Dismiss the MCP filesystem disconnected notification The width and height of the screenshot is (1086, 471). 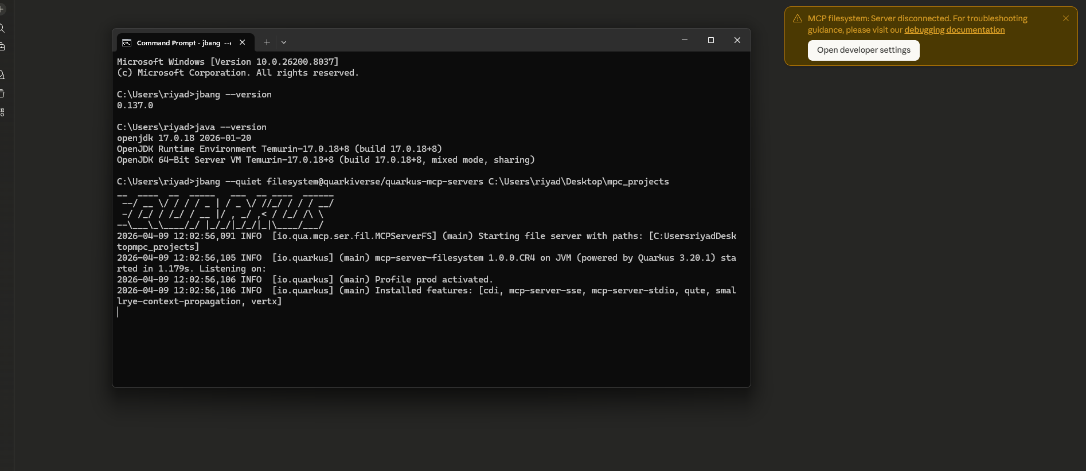[1065, 18]
